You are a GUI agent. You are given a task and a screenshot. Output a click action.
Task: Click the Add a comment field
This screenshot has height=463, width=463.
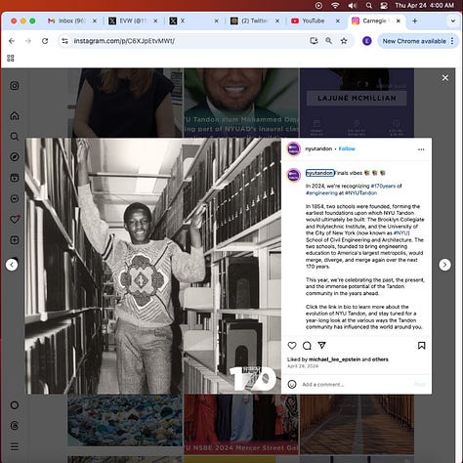[355, 385]
